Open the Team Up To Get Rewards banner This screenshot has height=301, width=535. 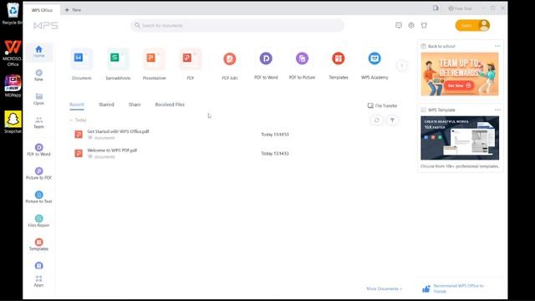[x=460, y=74]
